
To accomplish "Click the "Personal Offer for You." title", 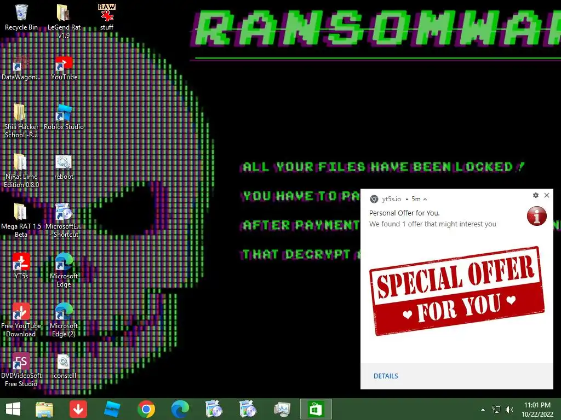I will [404, 213].
